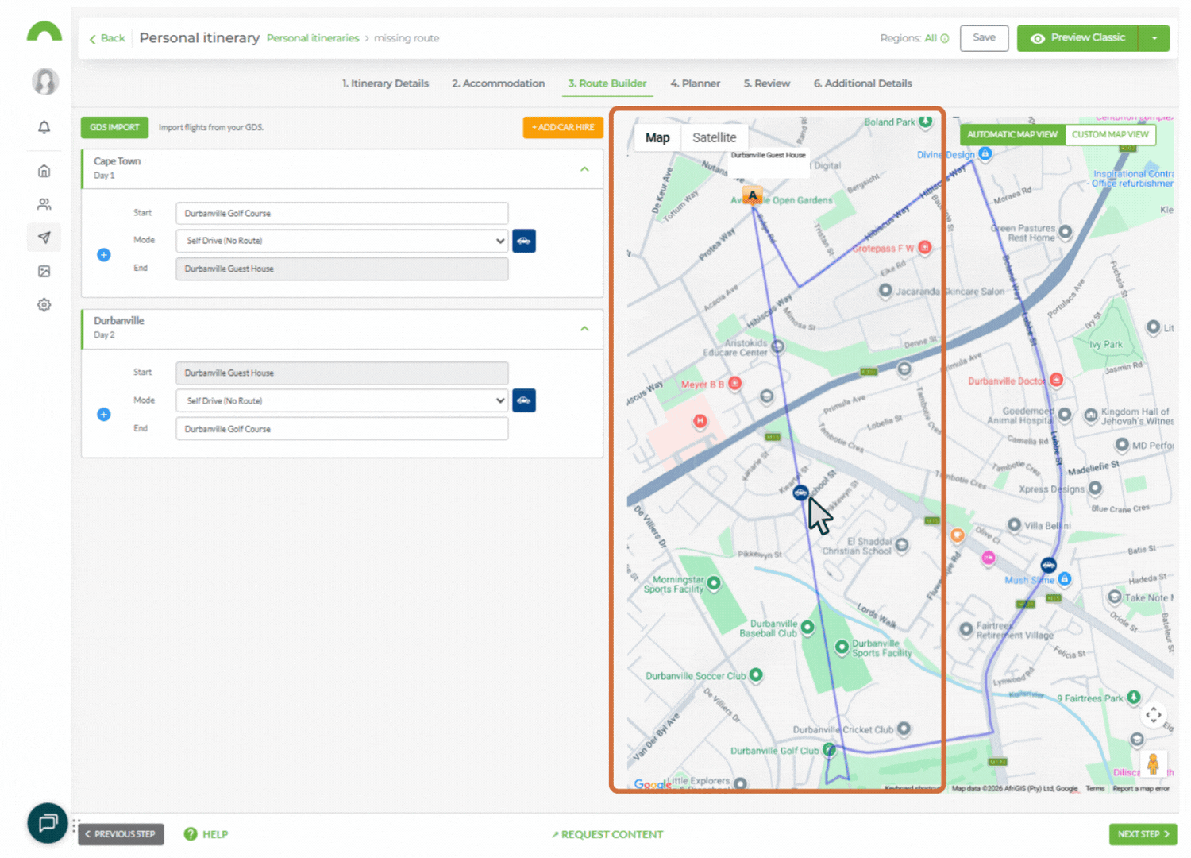Click the Durbanville Baseball Club map pin
This screenshot has height=858, width=1191.
click(x=807, y=627)
